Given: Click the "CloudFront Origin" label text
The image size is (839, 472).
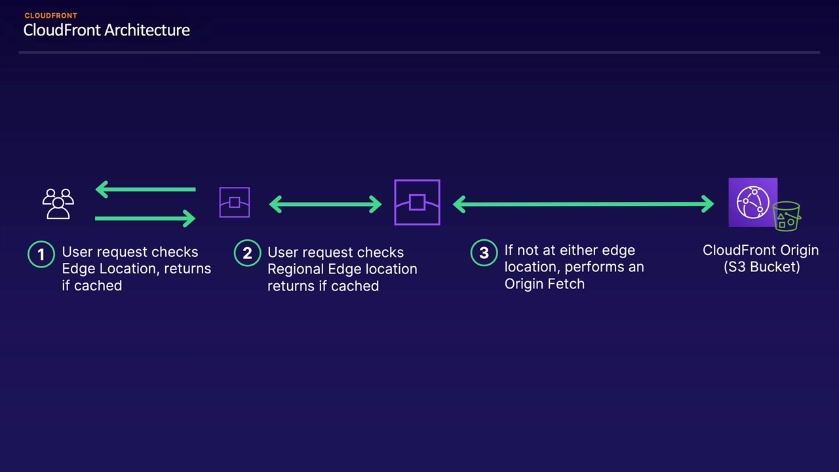Looking at the screenshot, I should click(760, 250).
